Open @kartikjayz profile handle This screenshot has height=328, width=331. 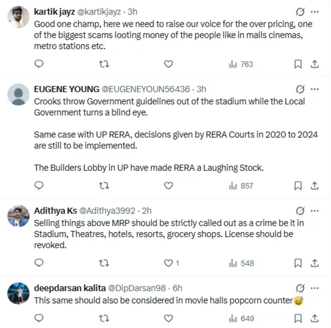point(101,11)
